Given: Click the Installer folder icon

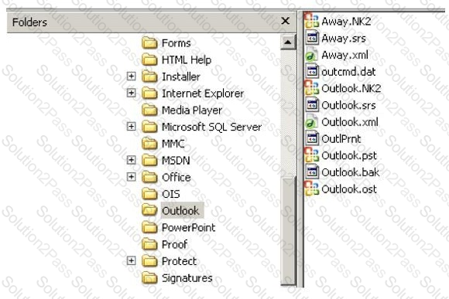Looking at the screenshot, I should click(x=149, y=76).
